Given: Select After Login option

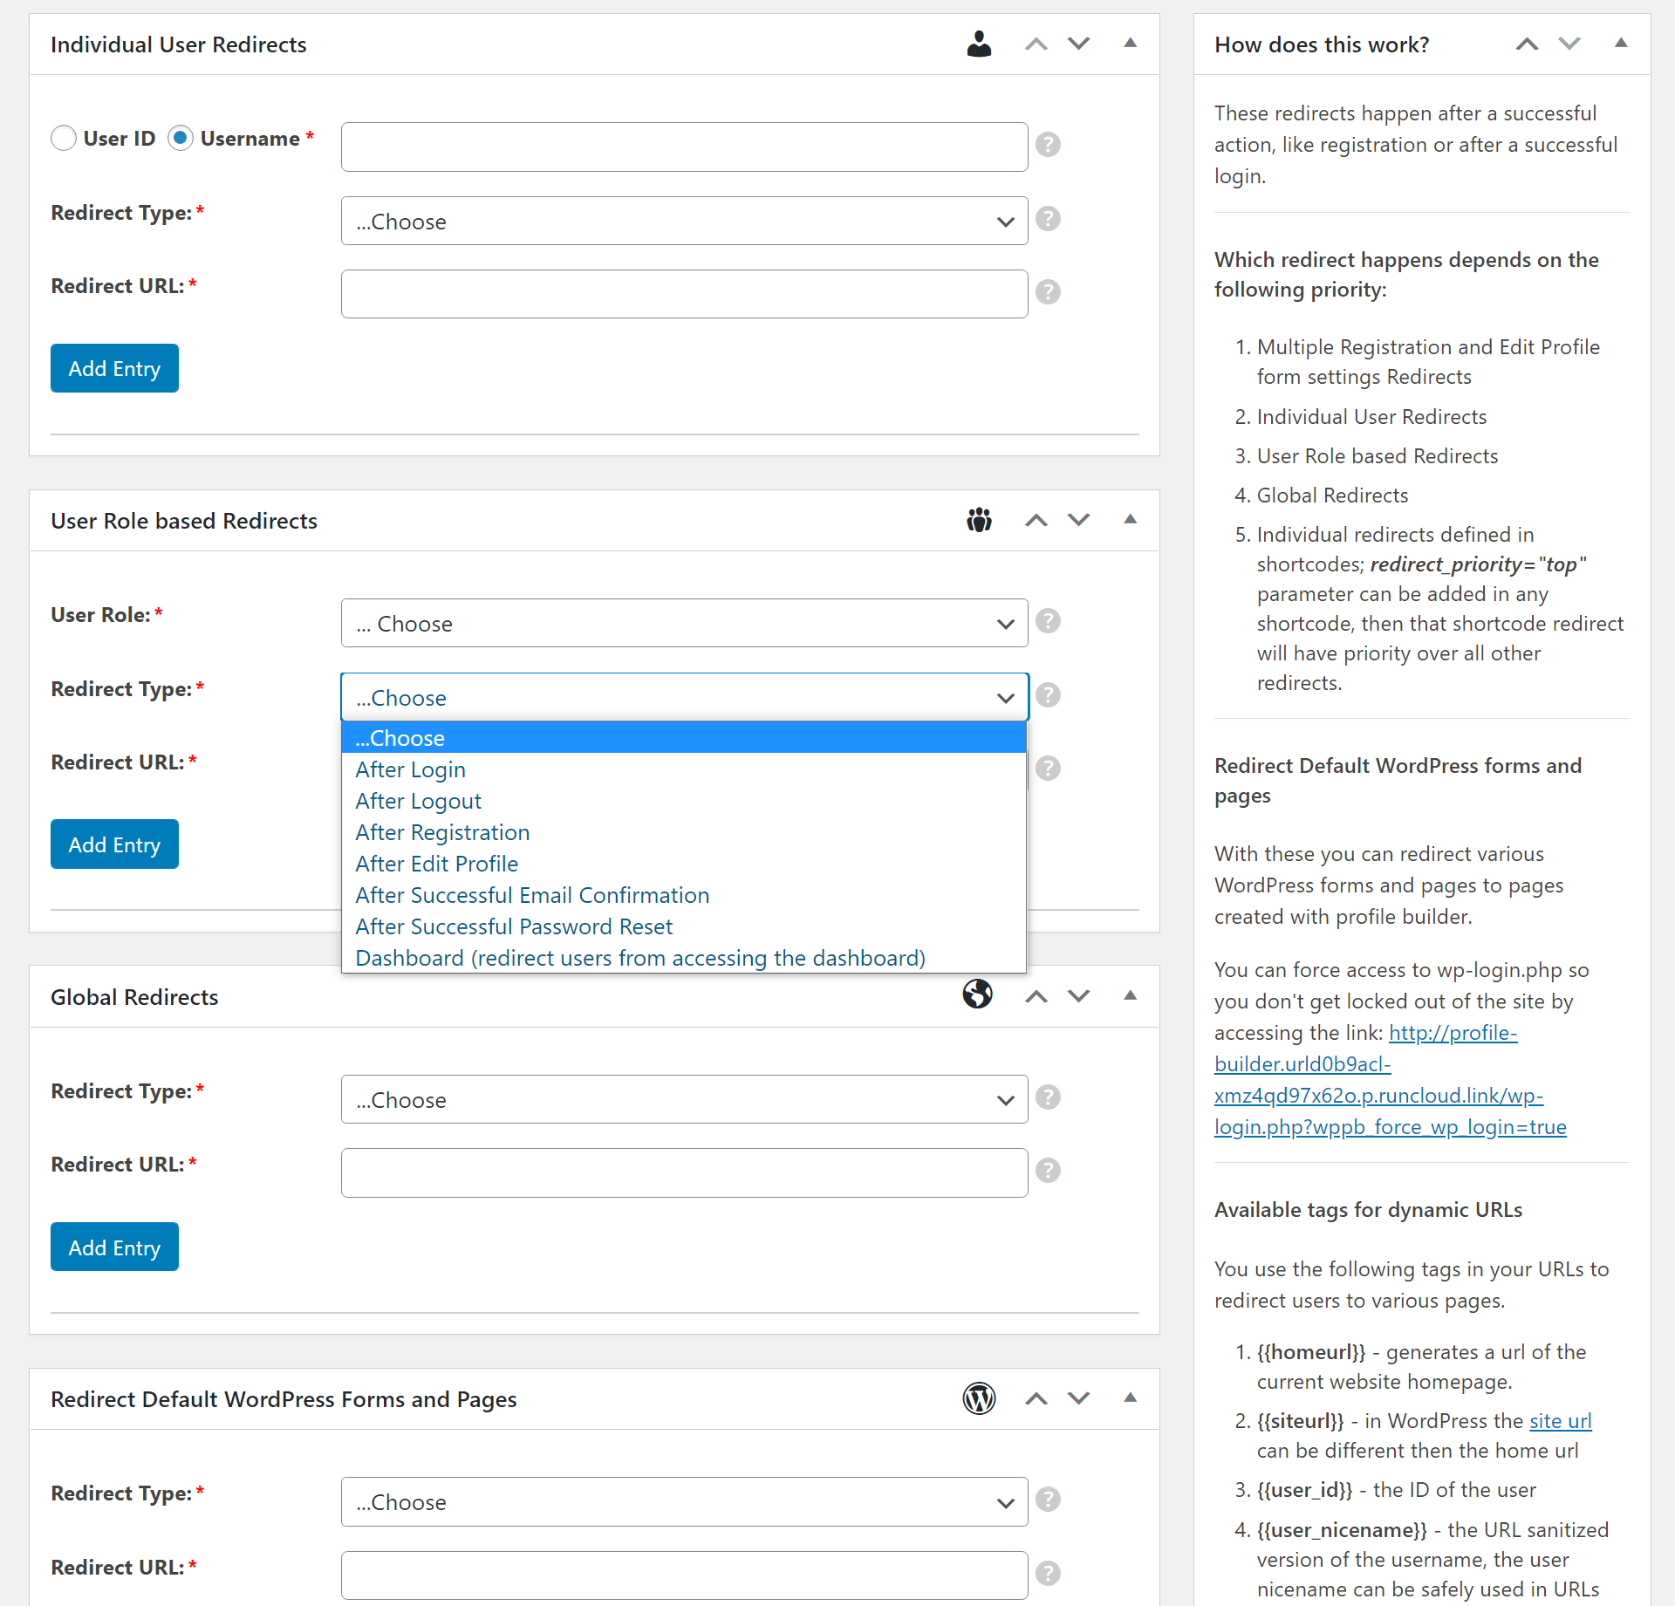Looking at the screenshot, I should point(684,769).
